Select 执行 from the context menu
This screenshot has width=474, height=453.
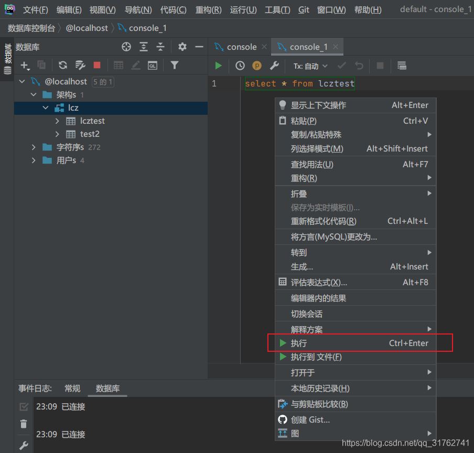pos(299,343)
